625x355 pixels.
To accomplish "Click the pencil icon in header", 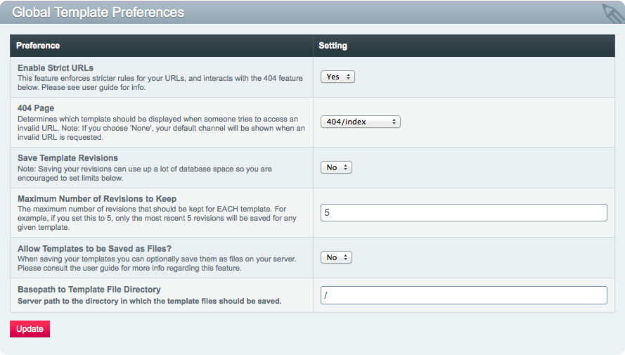I will tap(613, 13).
